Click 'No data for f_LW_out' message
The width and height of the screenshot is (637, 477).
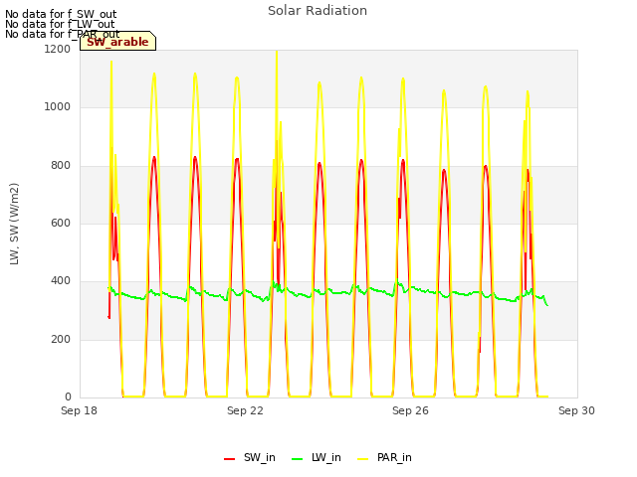[x=60, y=24]
